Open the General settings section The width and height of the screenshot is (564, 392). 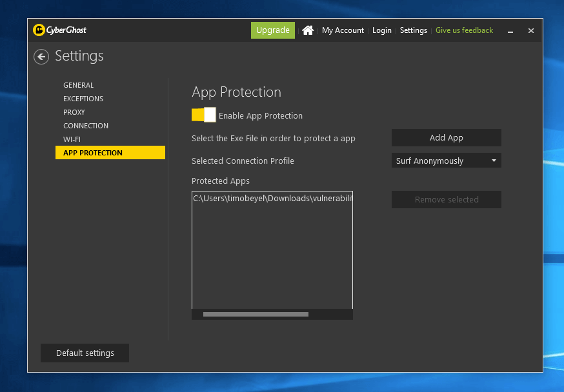(79, 85)
